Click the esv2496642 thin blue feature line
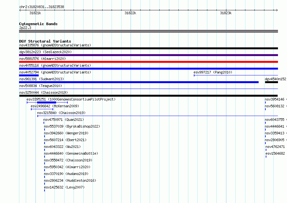 point(42,109)
